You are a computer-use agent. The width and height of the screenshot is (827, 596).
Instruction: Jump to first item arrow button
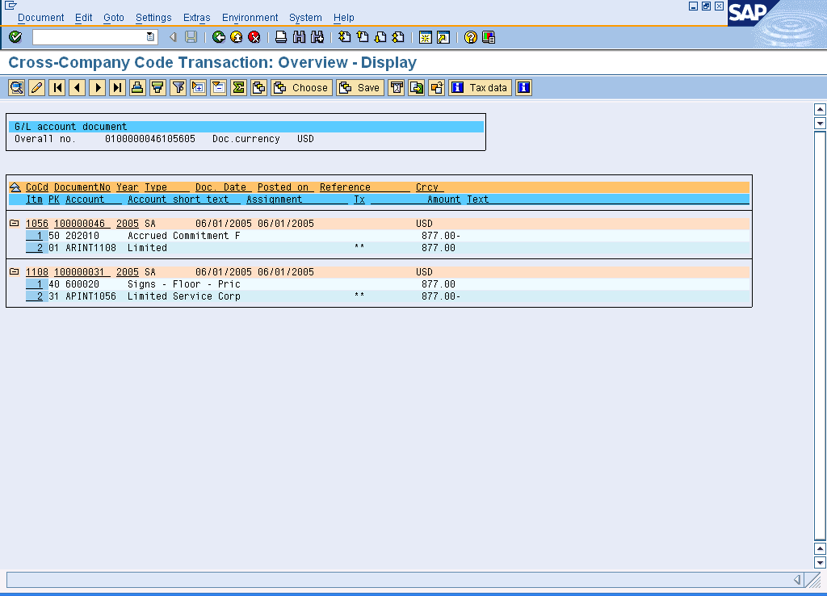click(x=57, y=87)
